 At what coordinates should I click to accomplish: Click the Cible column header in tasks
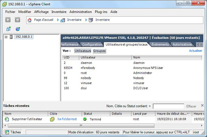click(x=65, y=114)
